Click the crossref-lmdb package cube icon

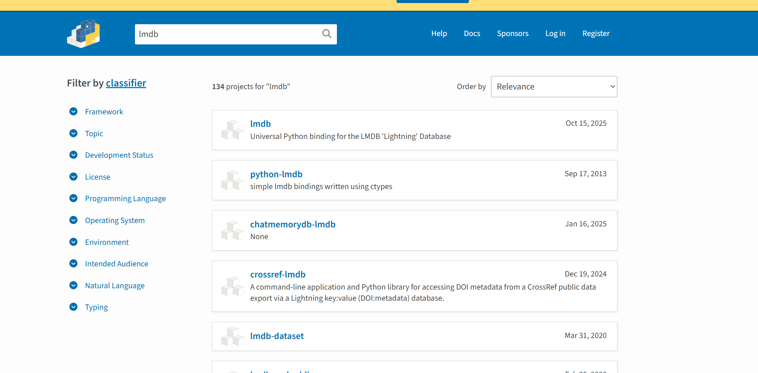tap(233, 286)
